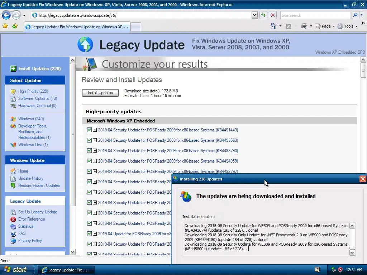Click the Stop loading red X icon
Screen dimensions: 367x275
[x=272, y=15]
